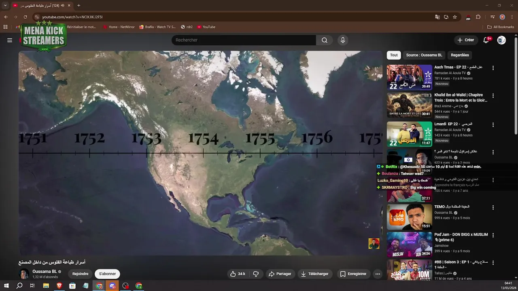
Task: Open Chrome profile avatar in toolbar
Action: (502, 17)
